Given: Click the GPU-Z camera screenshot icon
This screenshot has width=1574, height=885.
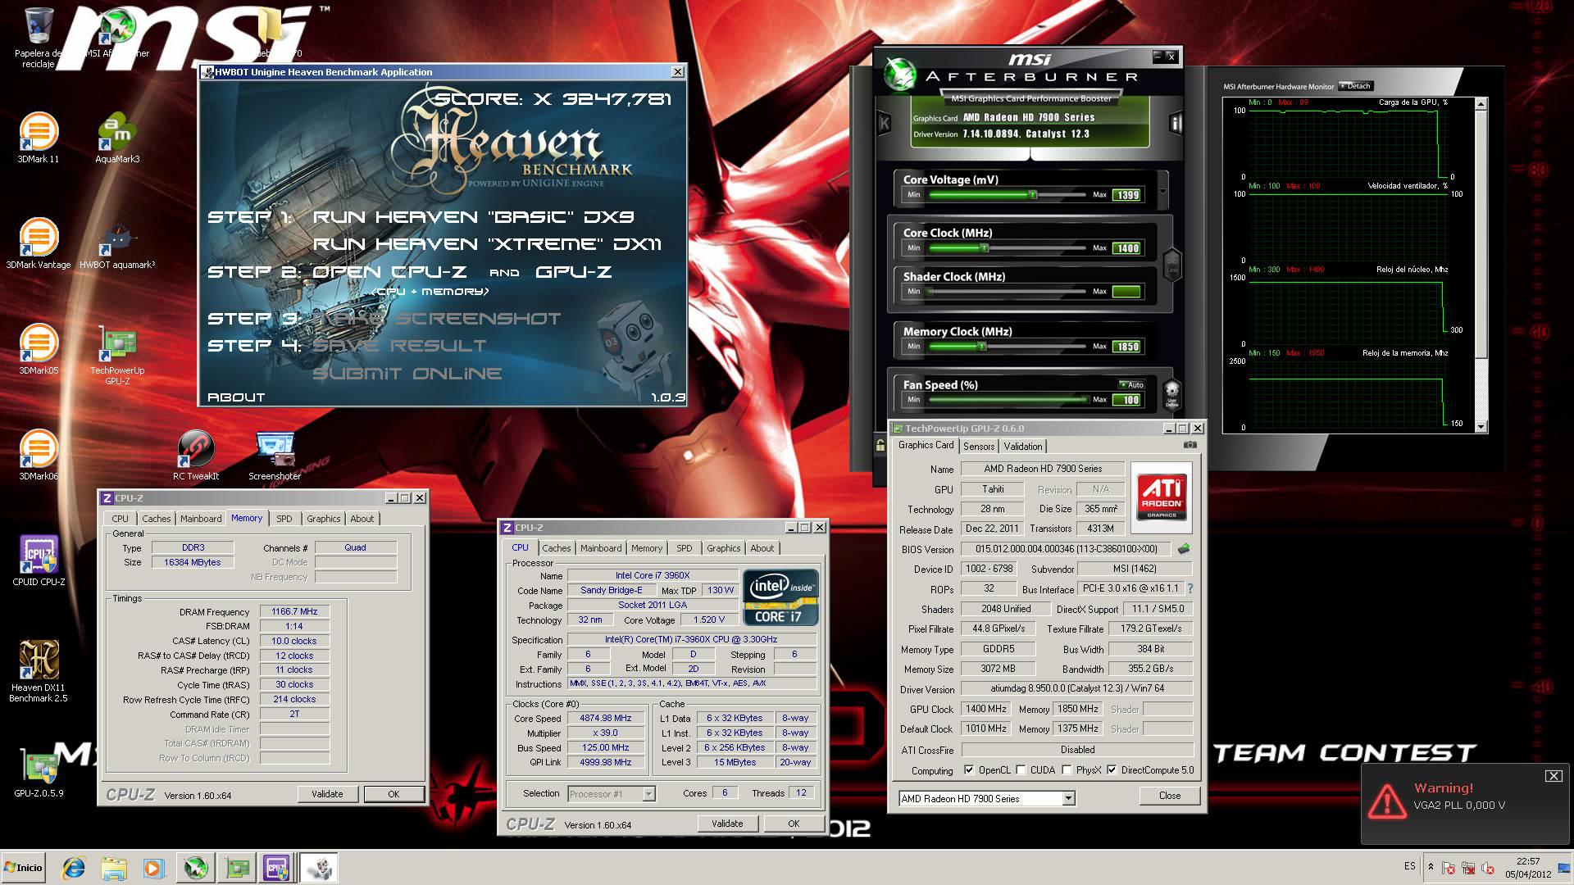Looking at the screenshot, I should click(1190, 445).
